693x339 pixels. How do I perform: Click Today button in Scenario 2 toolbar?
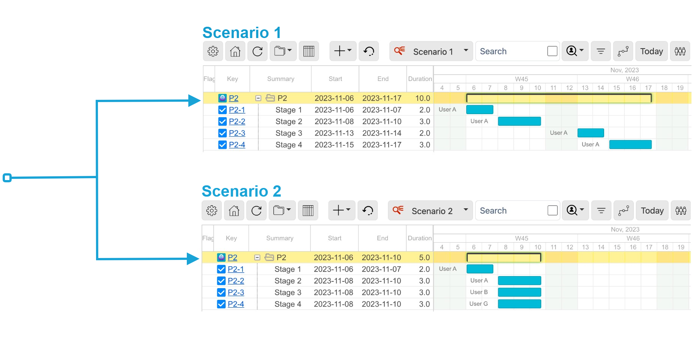(652, 211)
